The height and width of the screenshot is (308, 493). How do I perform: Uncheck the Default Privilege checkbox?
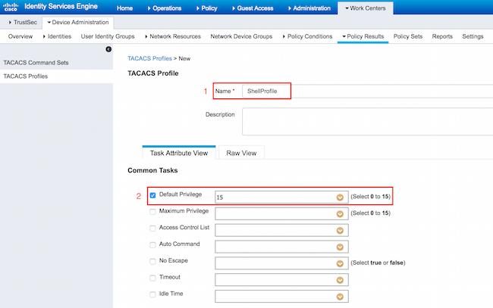pos(152,195)
